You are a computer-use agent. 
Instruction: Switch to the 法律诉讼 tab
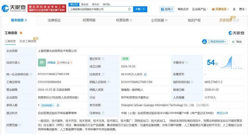(54, 20)
